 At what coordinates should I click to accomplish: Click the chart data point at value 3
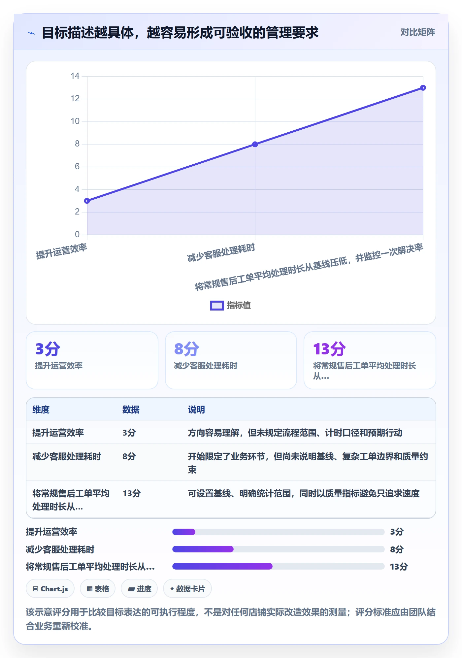point(87,201)
